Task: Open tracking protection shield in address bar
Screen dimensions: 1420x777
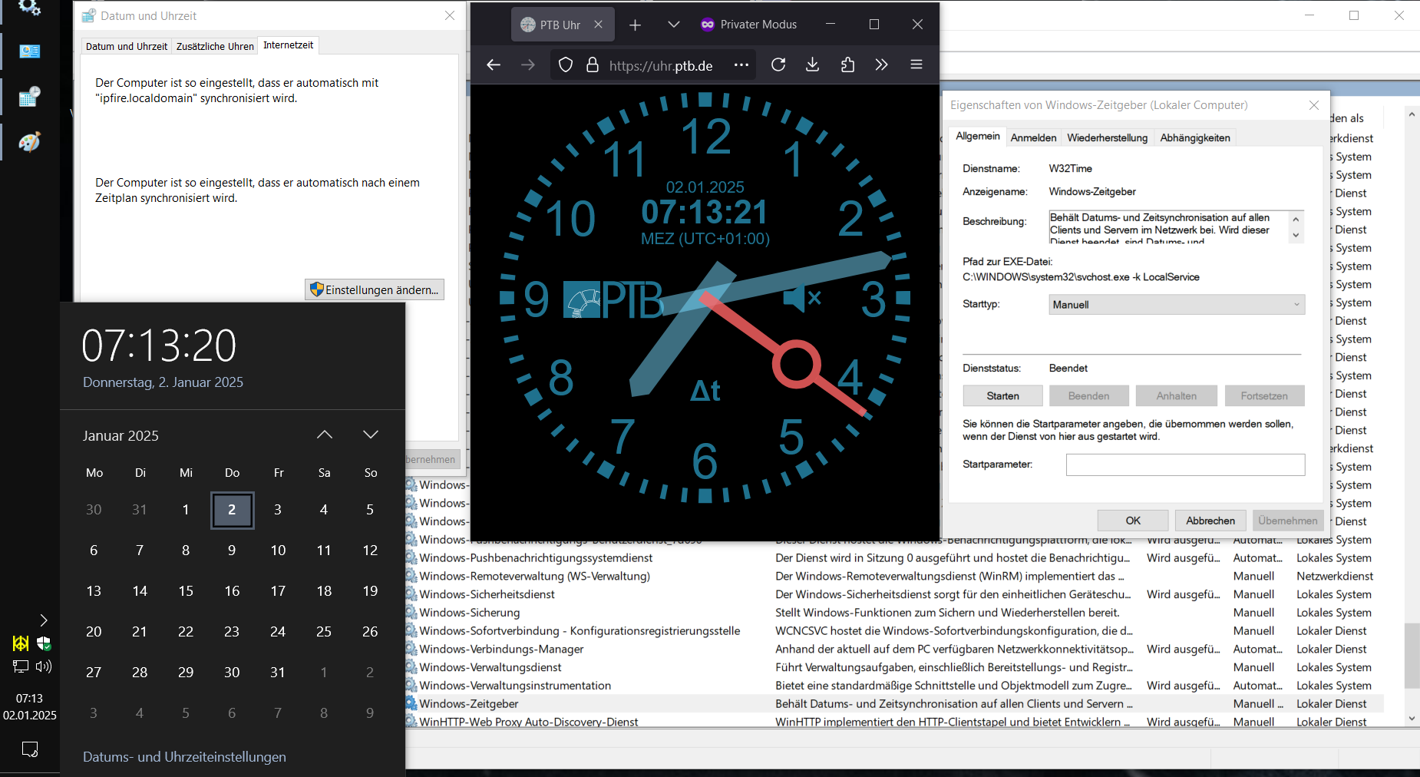Action: (x=566, y=65)
